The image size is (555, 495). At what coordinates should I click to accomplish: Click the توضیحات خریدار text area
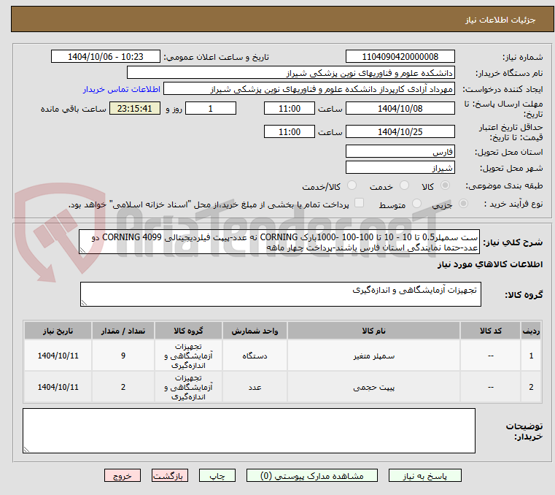(249, 431)
